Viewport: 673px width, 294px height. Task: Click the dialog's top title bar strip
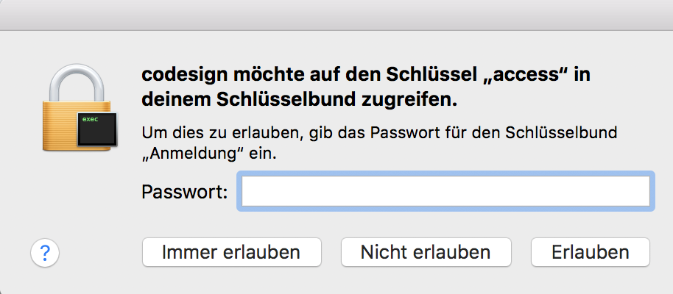tap(336, 15)
